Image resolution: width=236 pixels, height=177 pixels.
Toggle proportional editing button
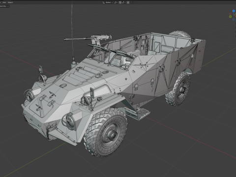pos(128,2)
